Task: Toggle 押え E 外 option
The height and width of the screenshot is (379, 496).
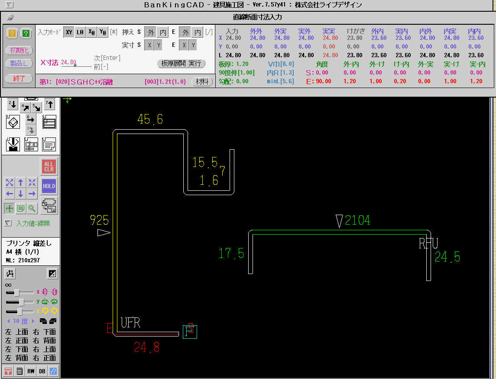Action: coord(185,32)
